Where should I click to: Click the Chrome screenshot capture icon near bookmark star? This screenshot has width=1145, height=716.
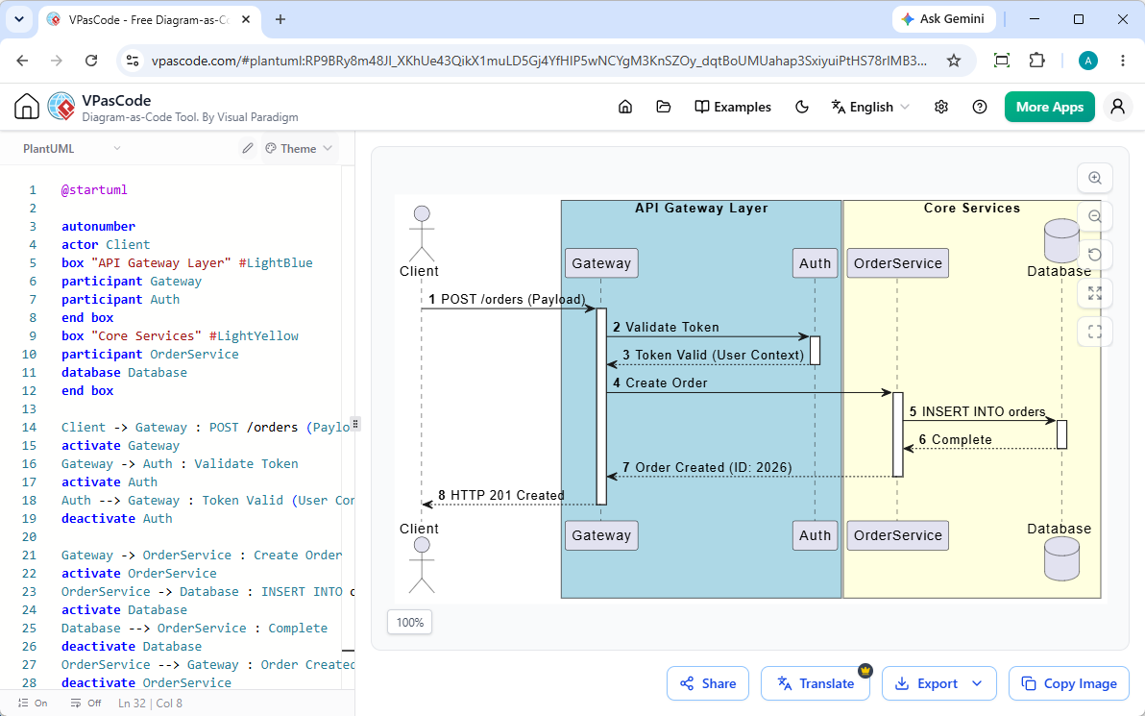(1002, 61)
